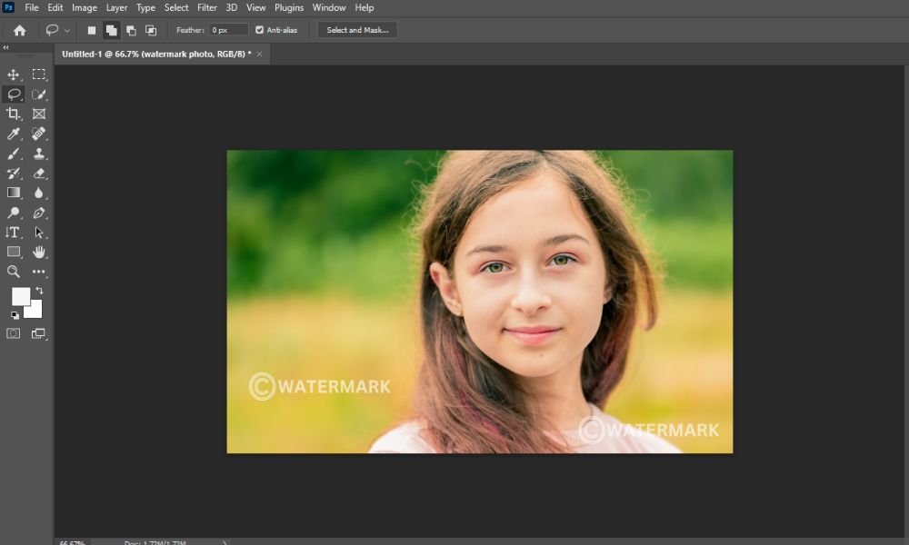Open the File menu
Image resolution: width=909 pixels, height=545 pixels.
[32, 7]
